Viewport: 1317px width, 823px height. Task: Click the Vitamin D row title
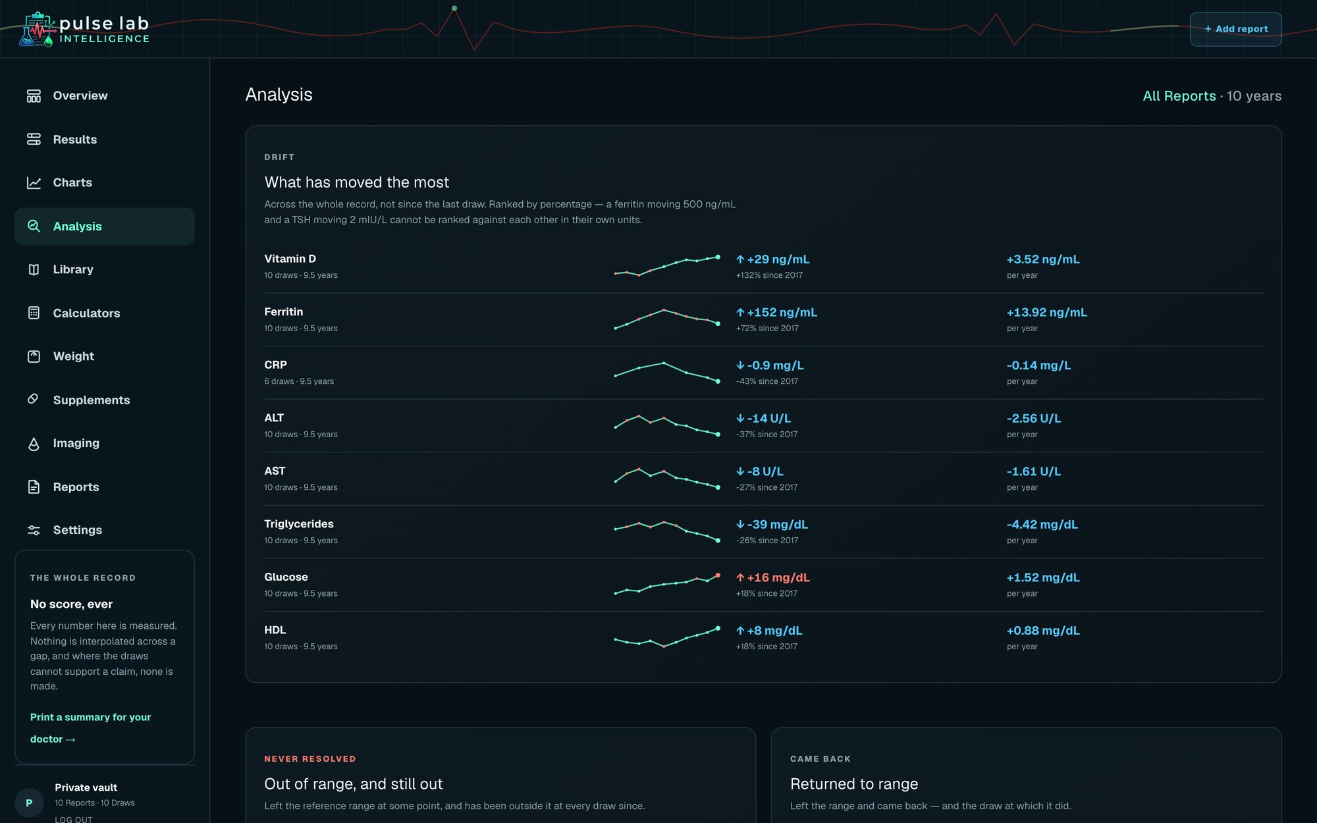[290, 259]
